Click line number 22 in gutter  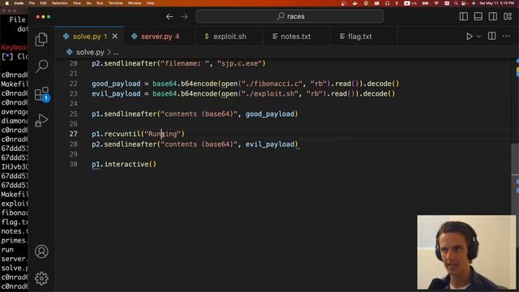tap(73, 84)
